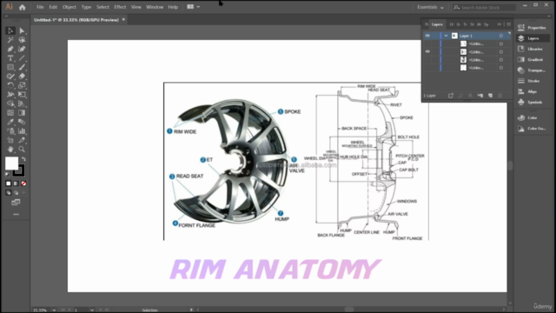This screenshot has height=313, width=556.
Task: Select the Eraser tool
Action: [x=22, y=77]
